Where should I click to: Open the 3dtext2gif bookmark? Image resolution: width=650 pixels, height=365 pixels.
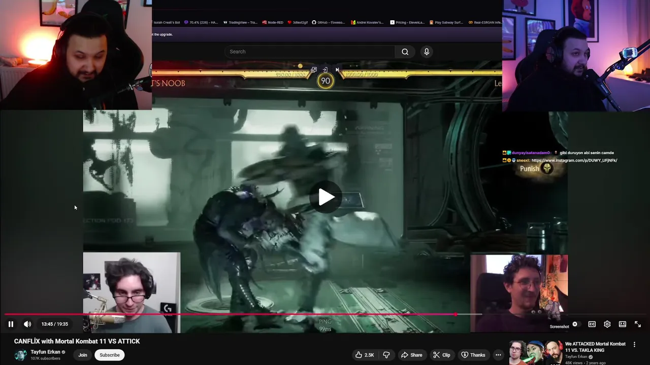coord(298,22)
